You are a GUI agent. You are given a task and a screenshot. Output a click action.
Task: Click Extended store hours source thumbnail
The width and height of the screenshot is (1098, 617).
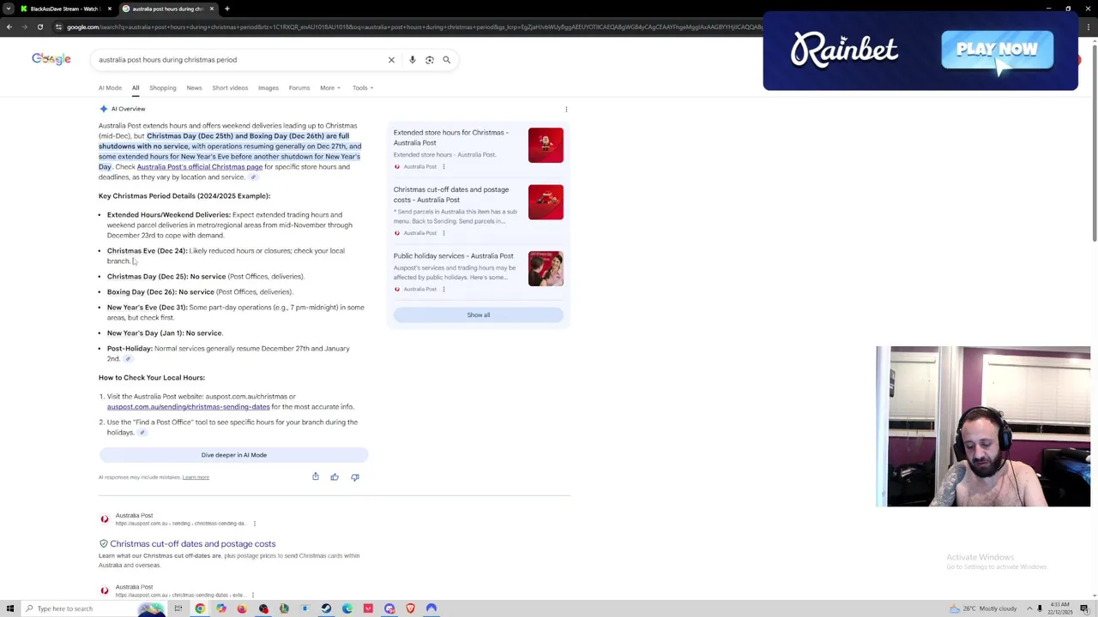(546, 146)
